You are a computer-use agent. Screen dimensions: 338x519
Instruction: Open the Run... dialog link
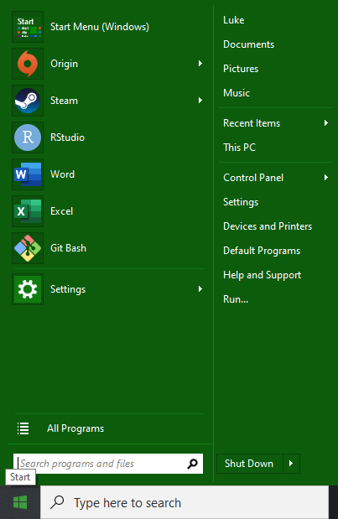pos(236,299)
